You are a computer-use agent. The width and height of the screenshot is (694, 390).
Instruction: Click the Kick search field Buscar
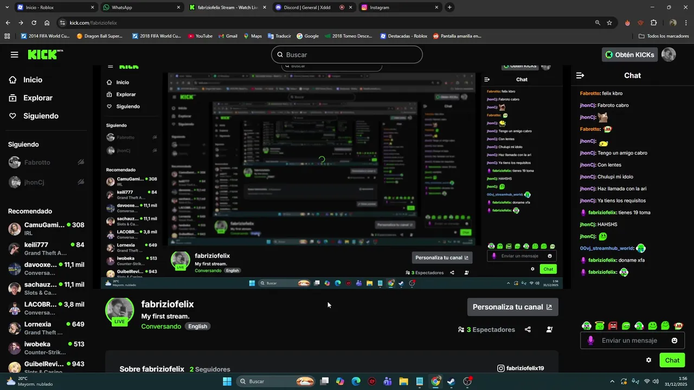tap(347, 55)
